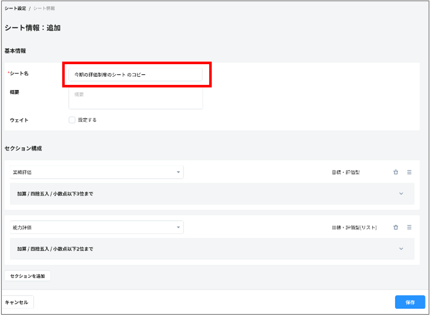Image resolution: width=430 pixels, height=315 pixels.
Task: Click the 目標・評価型(リスト) type label
Action: click(x=354, y=228)
